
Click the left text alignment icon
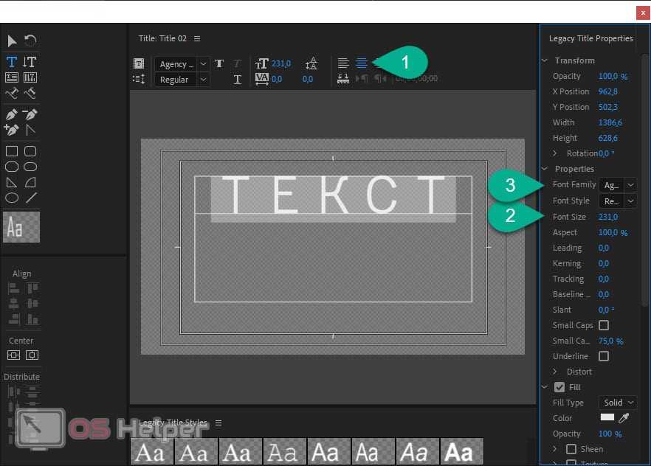click(343, 63)
